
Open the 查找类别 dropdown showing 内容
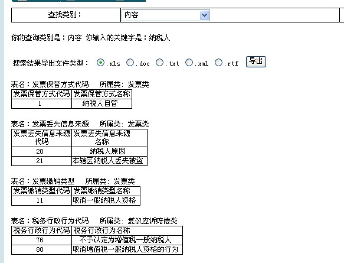point(166,15)
